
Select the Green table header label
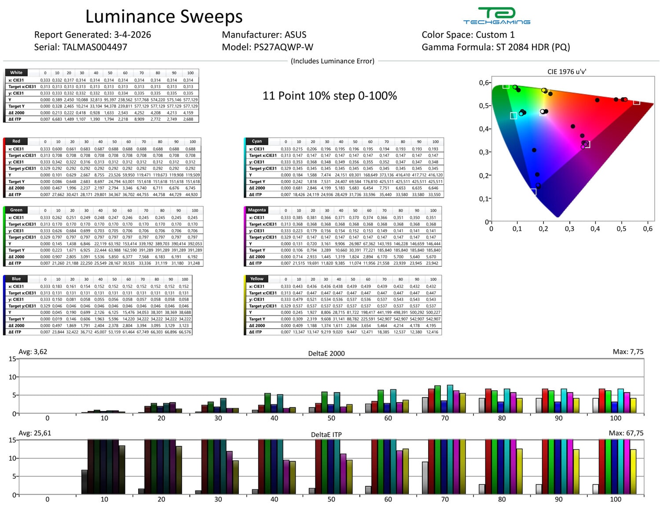16,210
